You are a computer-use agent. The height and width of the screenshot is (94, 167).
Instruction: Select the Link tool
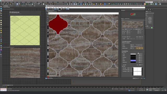(x=6, y=4)
